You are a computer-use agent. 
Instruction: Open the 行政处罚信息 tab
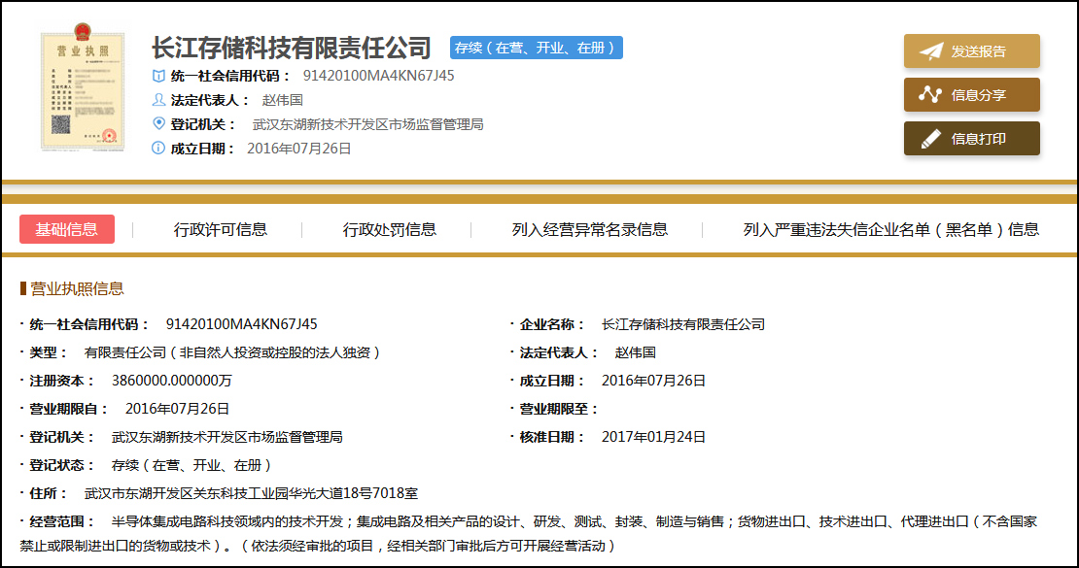coord(390,230)
